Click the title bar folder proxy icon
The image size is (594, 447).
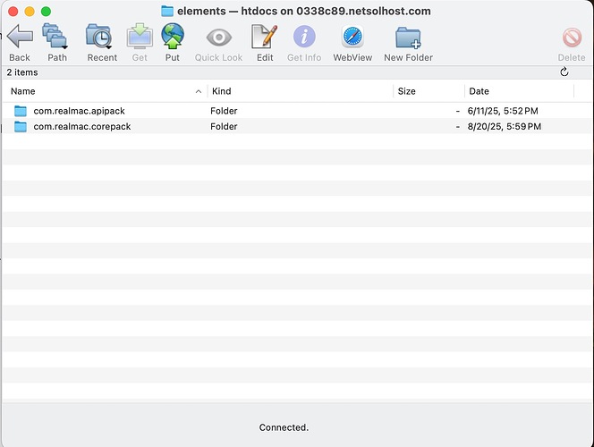(167, 11)
